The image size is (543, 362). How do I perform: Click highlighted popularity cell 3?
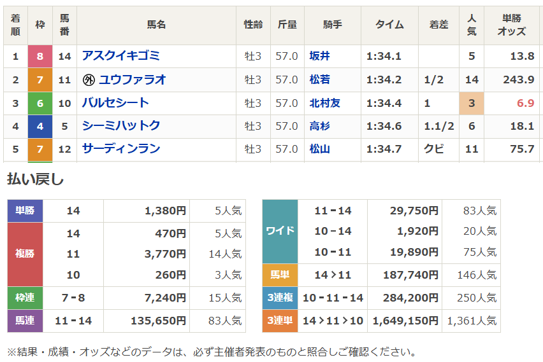pyautogui.click(x=472, y=103)
